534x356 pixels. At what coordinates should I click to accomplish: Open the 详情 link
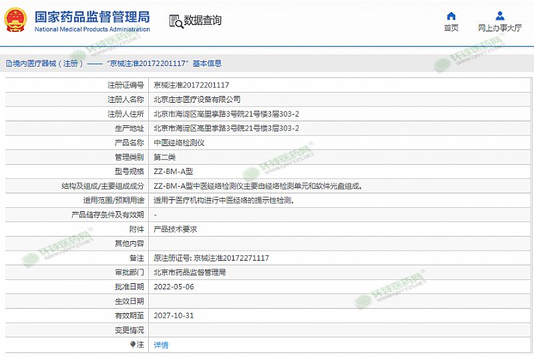coord(161,345)
